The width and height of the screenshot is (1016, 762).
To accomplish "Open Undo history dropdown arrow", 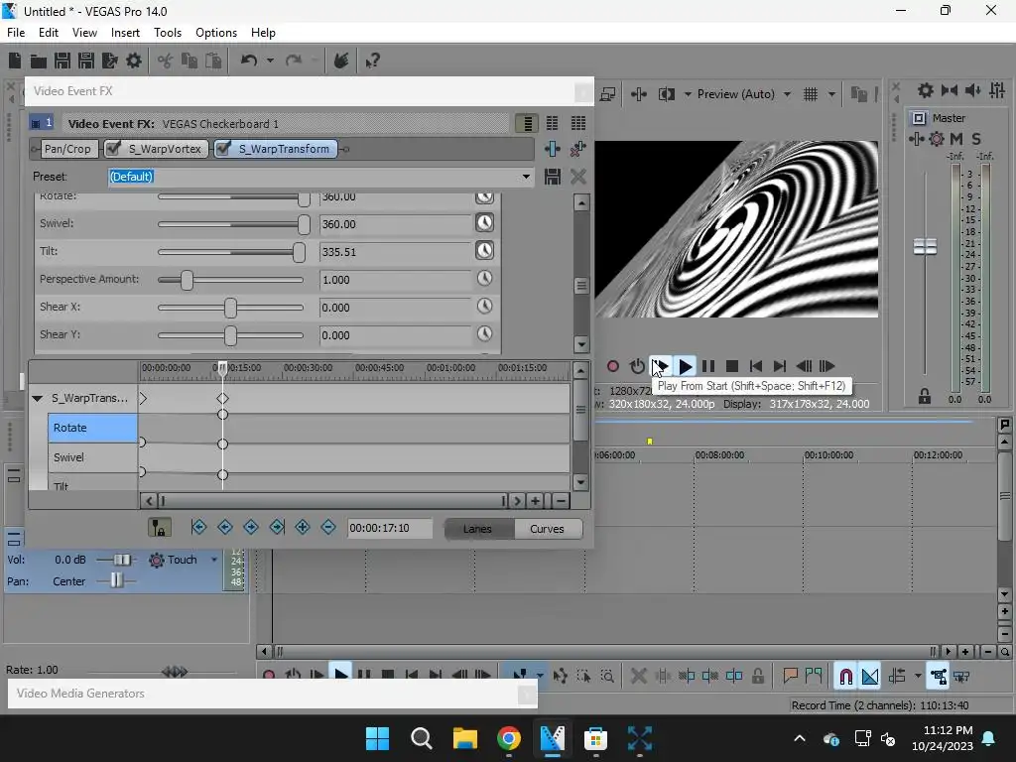I will (x=270, y=61).
